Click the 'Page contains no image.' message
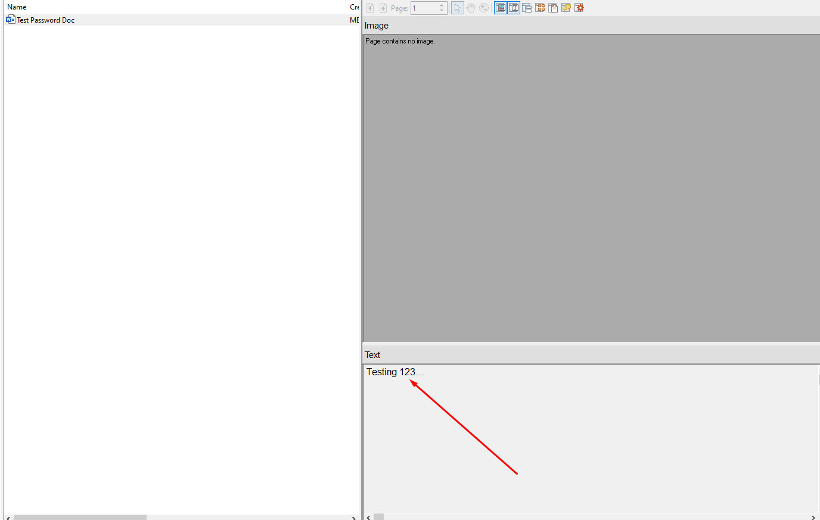 tap(400, 41)
